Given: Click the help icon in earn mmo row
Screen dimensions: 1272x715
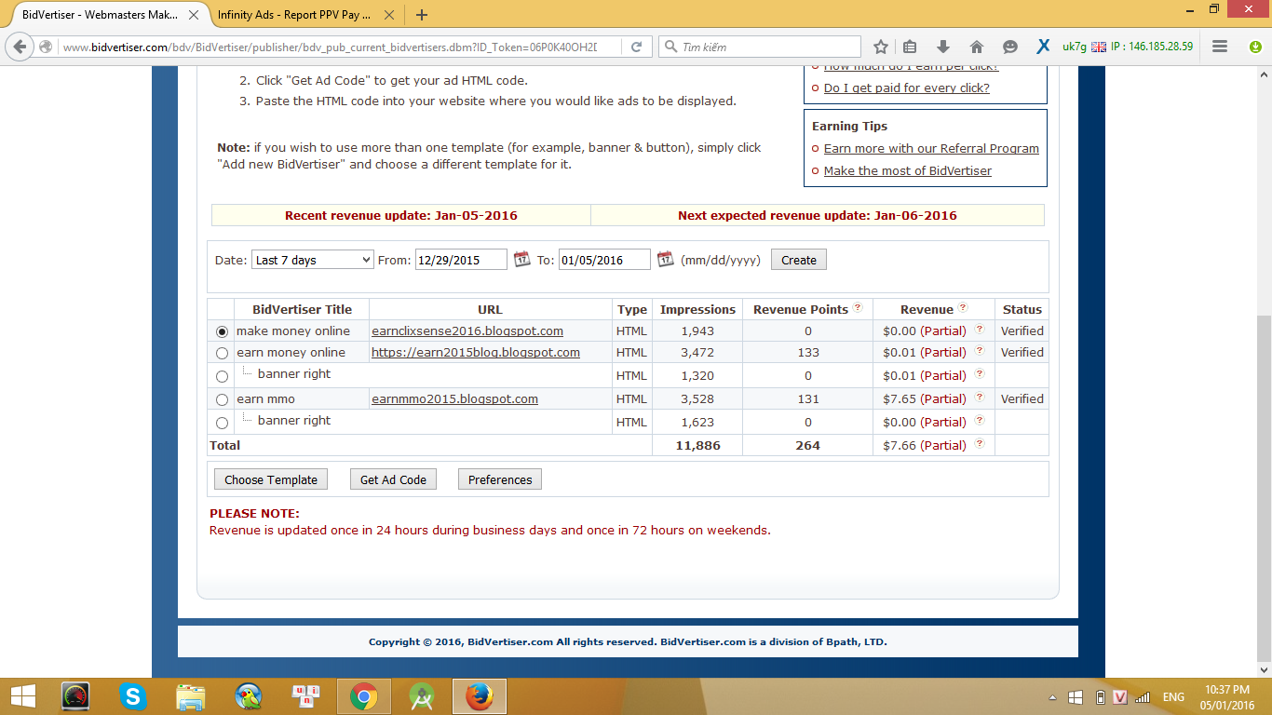Looking at the screenshot, I should (x=980, y=398).
